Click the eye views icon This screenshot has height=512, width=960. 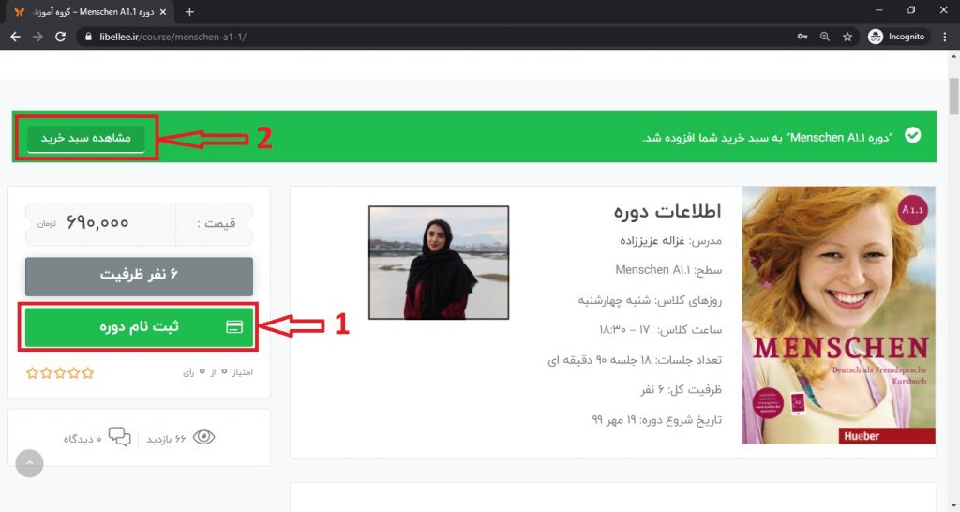click(x=203, y=437)
